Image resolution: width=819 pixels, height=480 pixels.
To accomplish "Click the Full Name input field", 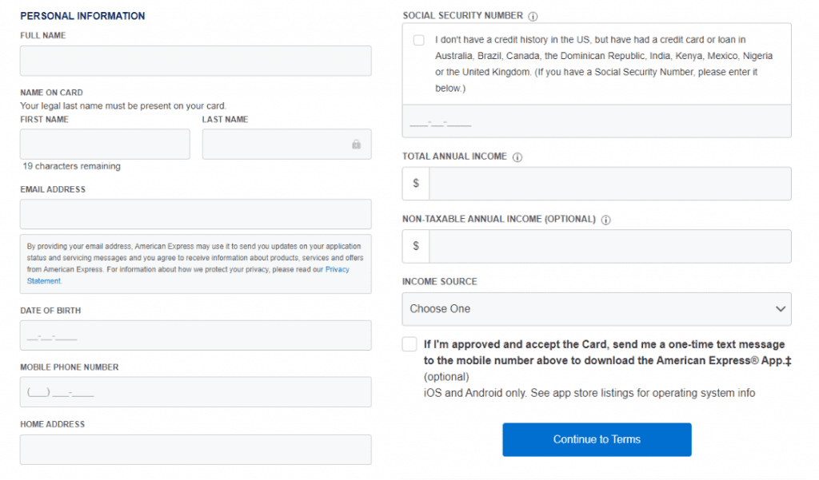I will click(195, 60).
